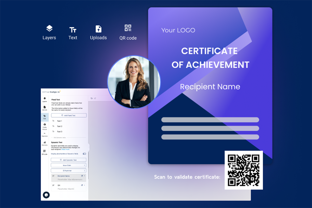Screen dimensions: 312x208
Task: Click the 'Fixed Text' section heading
Action: pyautogui.click(x=56, y=99)
